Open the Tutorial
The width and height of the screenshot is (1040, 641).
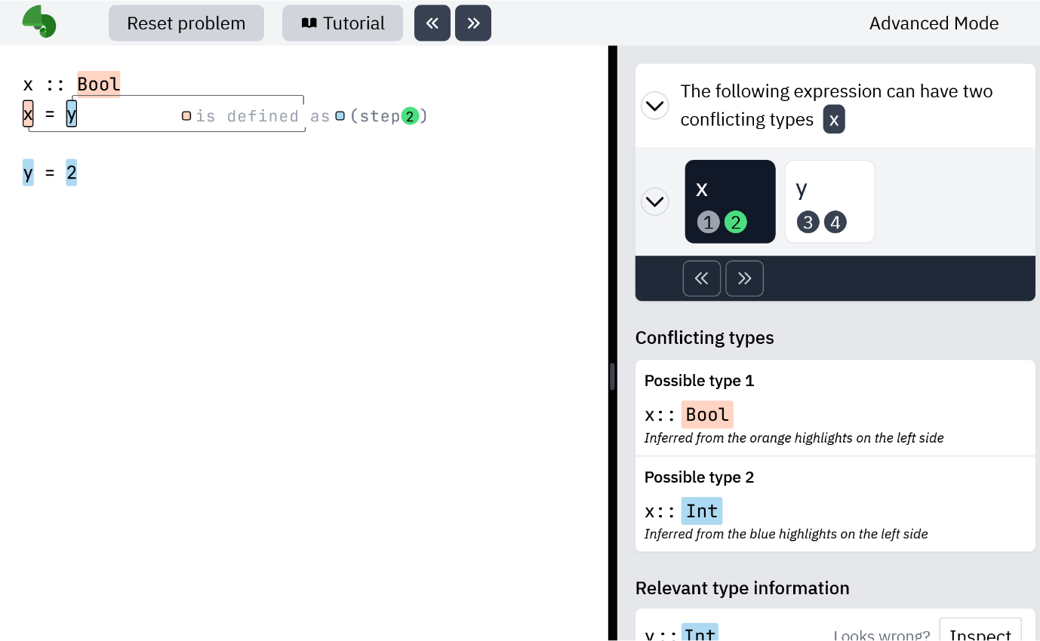click(x=343, y=23)
